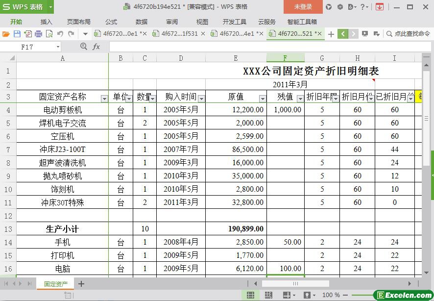This screenshot has width=434, height=301.
Task: Open print preview from the toolbar
Action: pos(49,34)
